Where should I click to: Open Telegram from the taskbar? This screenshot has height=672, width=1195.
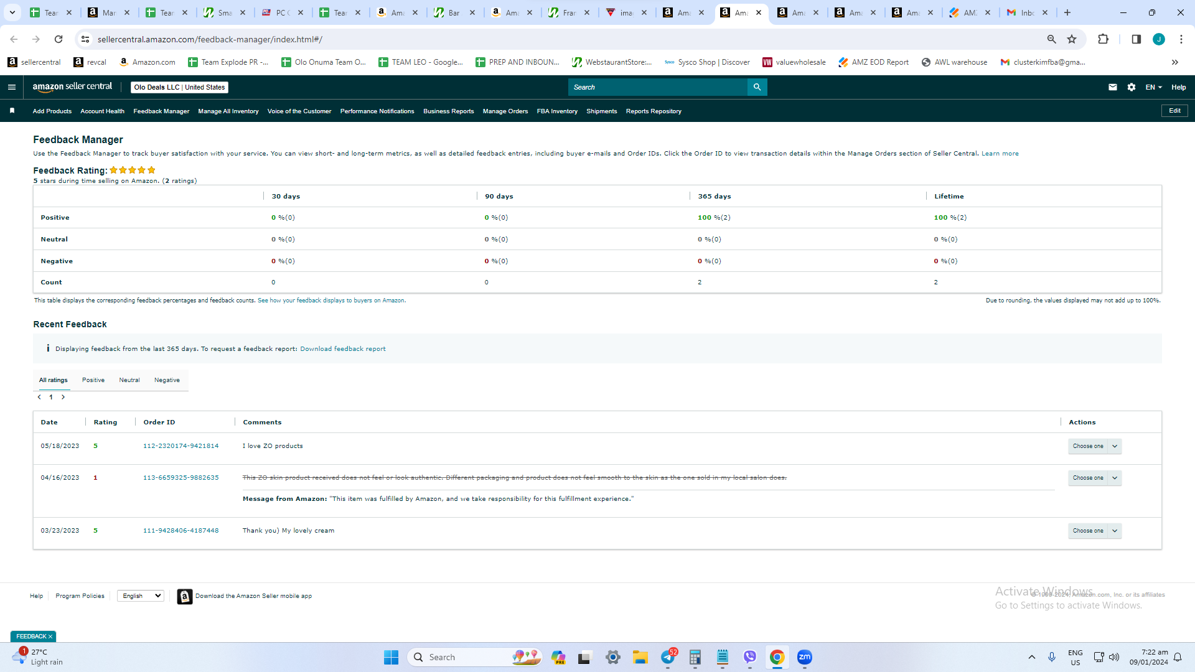[x=668, y=657]
